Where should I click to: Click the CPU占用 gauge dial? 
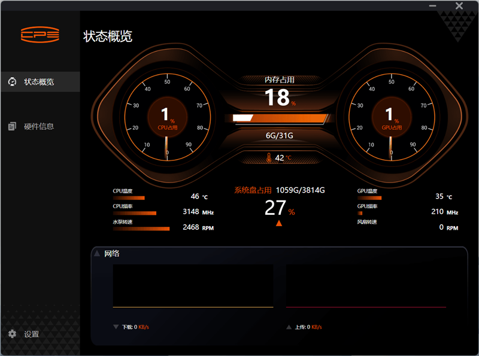(166, 115)
